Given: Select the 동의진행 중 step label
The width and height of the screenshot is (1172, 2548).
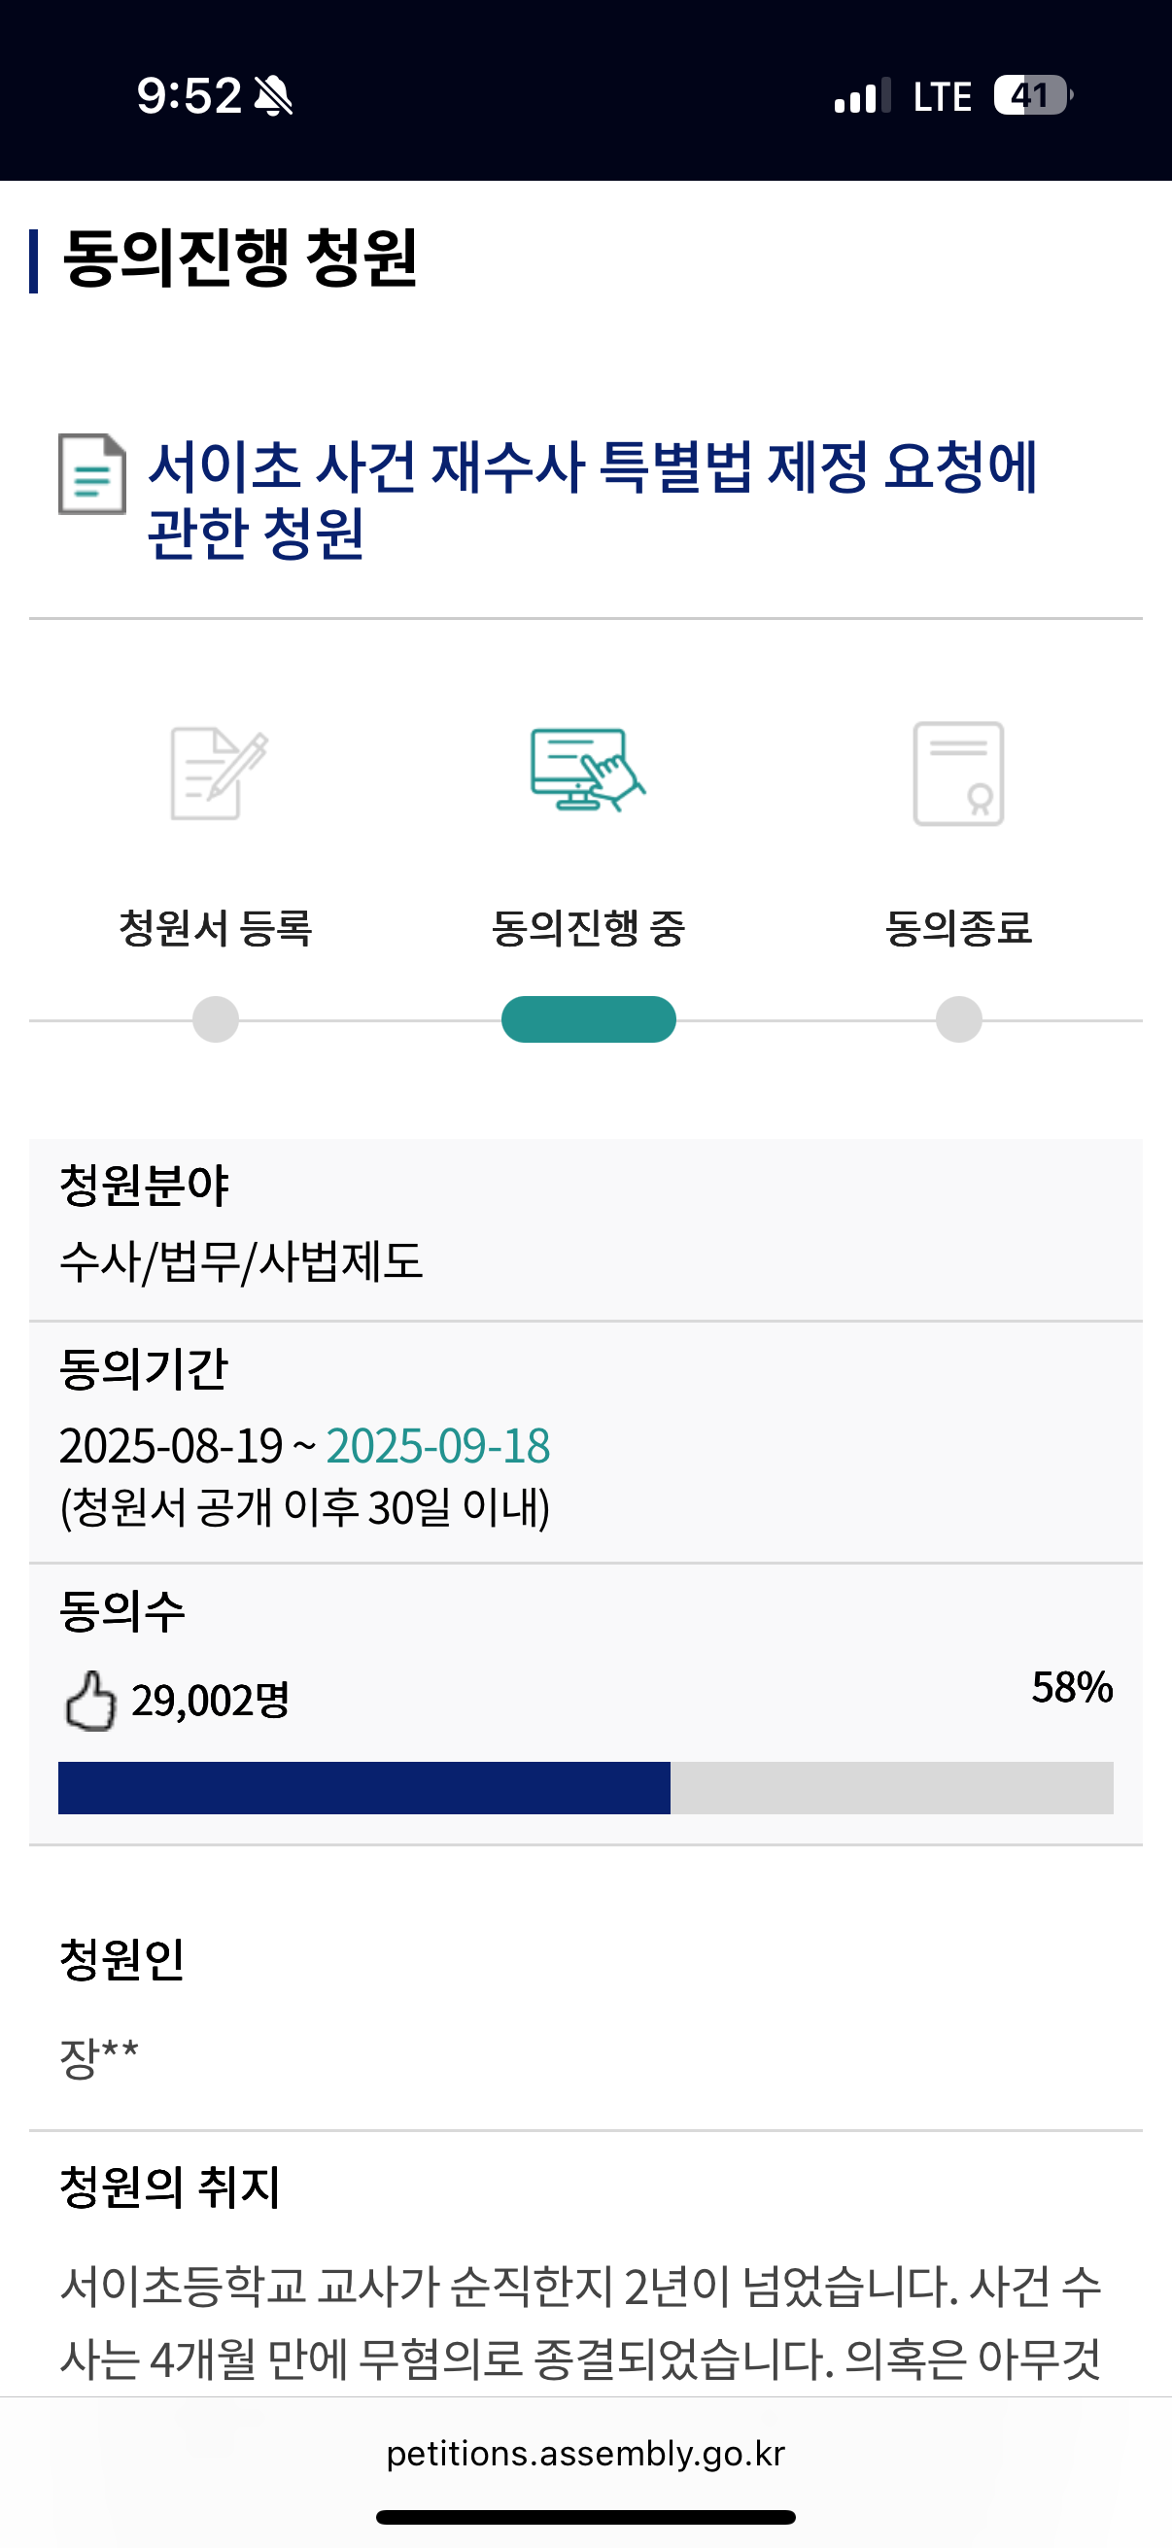Looking at the screenshot, I should coord(589,928).
